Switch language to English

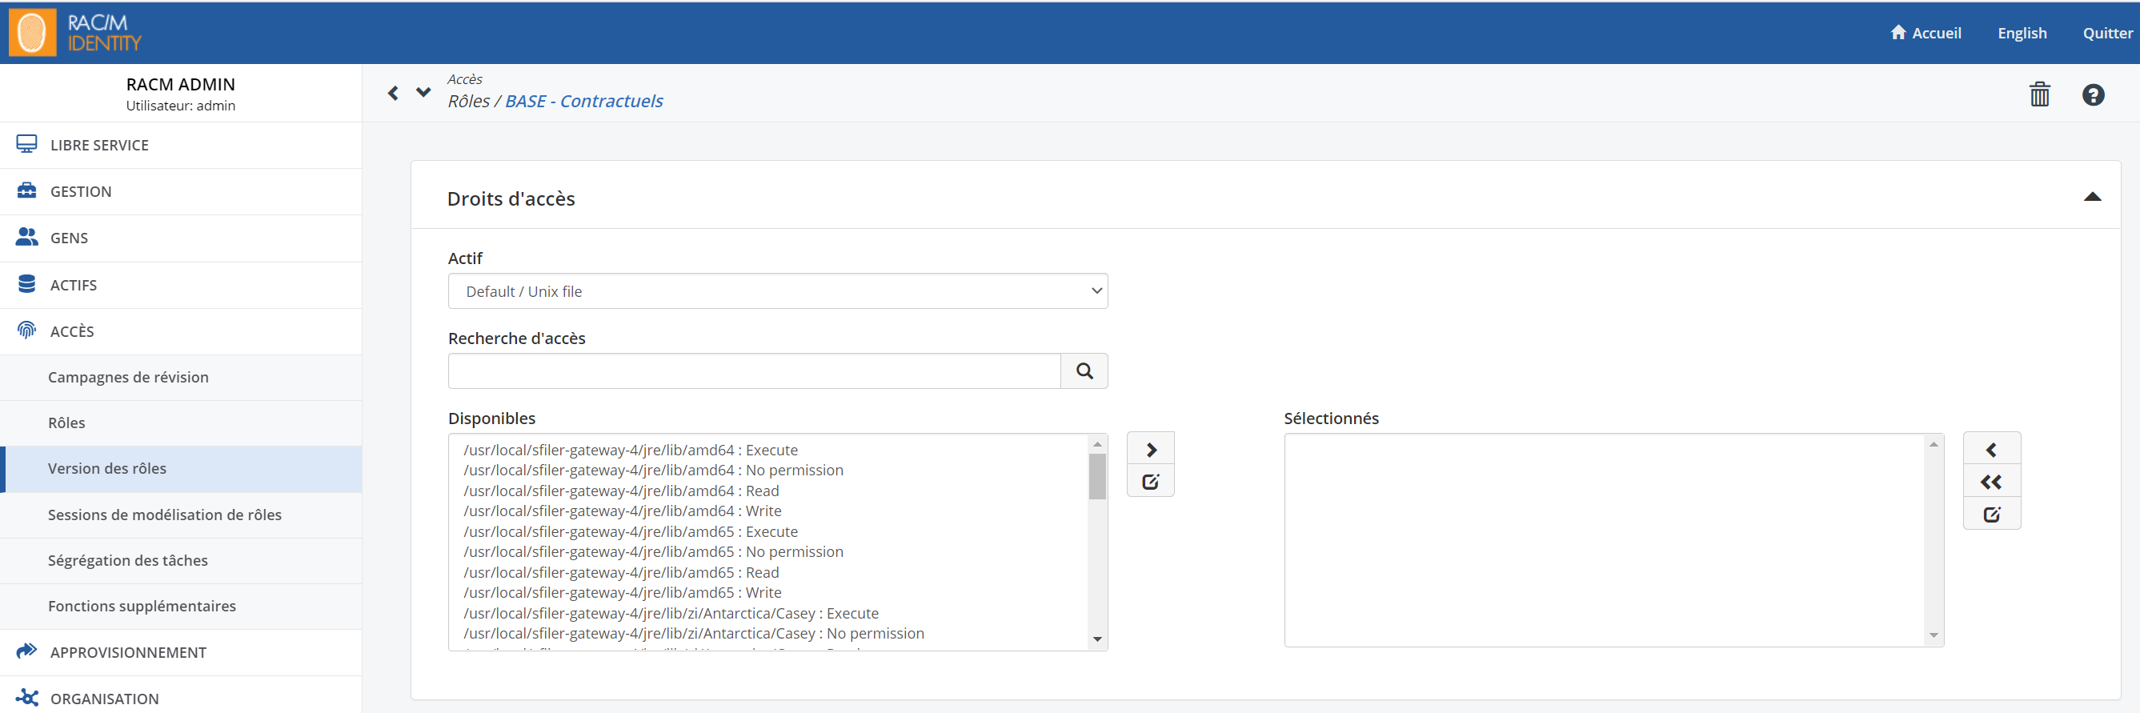[x=2022, y=34]
